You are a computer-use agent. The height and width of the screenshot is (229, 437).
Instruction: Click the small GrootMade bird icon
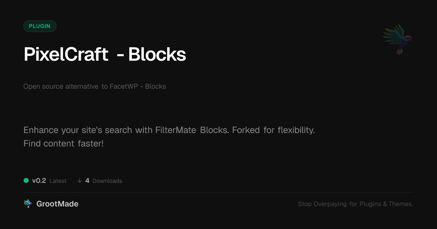click(28, 204)
